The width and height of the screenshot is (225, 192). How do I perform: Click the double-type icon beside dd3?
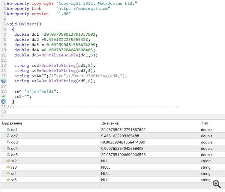click(8, 142)
